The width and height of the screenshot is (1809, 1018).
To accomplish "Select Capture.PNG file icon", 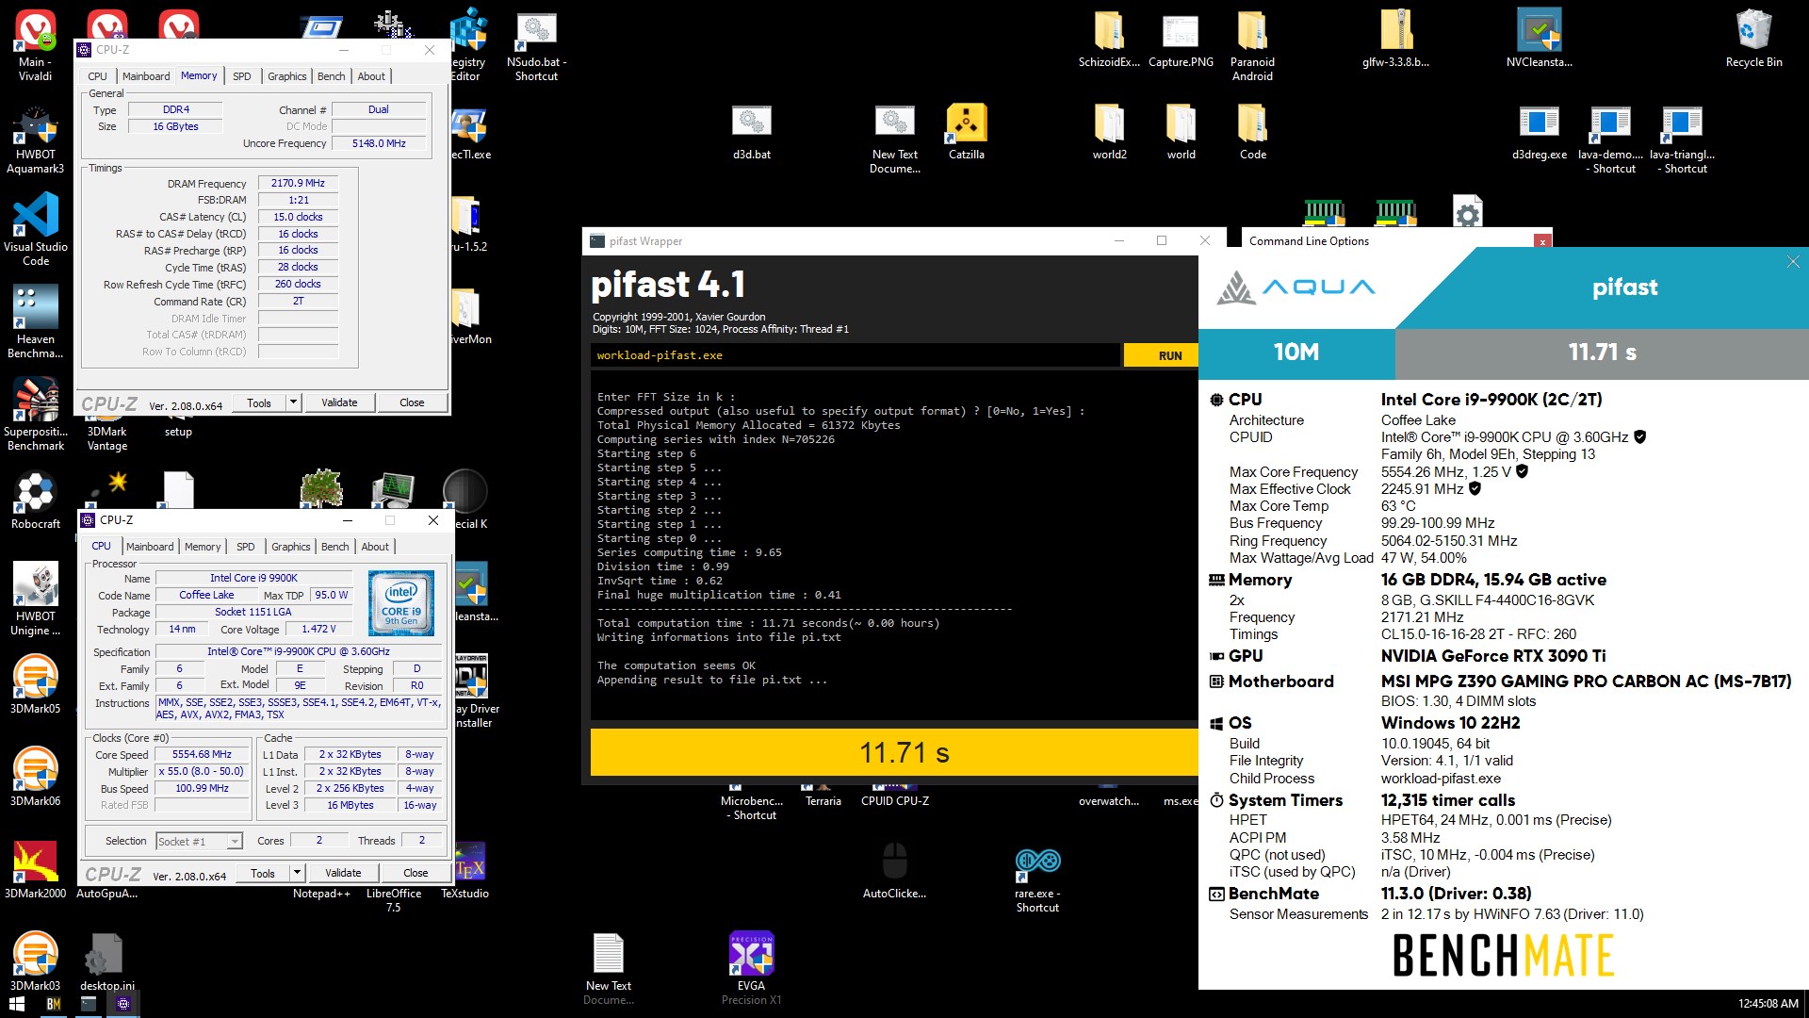I will (x=1182, y=39).
